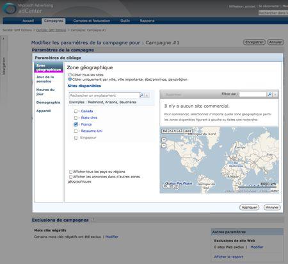Zoom out on the Bing map
The image size is (288, 264).
(x=164, y=145)
